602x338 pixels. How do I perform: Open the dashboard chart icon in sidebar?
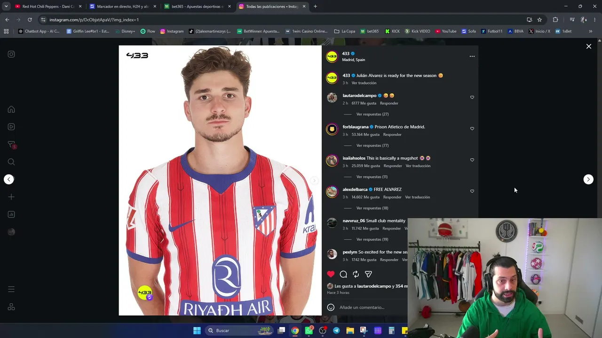(11, 215)
